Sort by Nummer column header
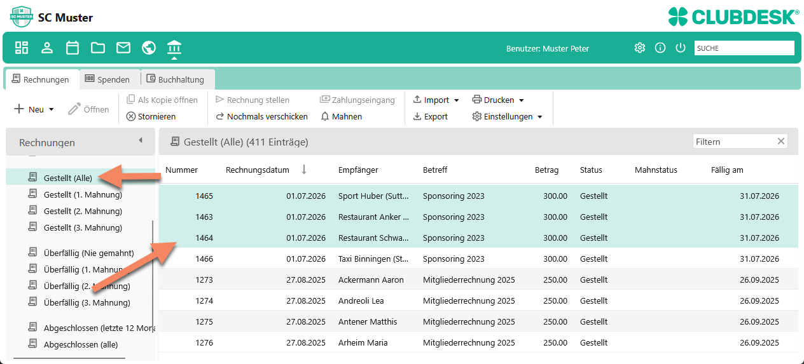Screen dimensions: 804x364 pyautogui.click(x=181, y=170)
